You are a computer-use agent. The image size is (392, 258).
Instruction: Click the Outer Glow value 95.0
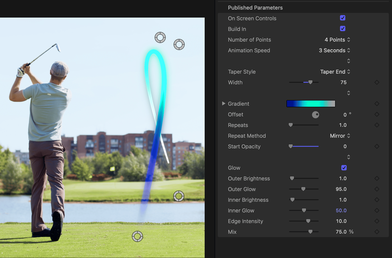point(341,189)
